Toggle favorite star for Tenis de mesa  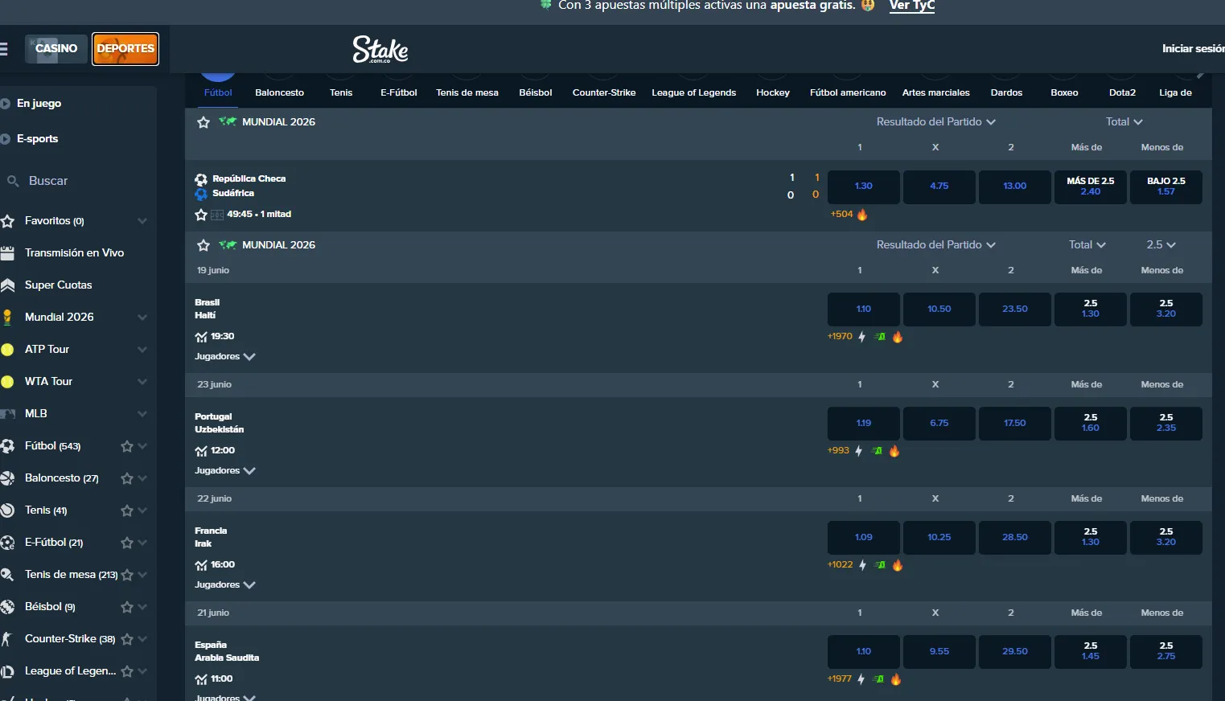click(x=126, y=575)
